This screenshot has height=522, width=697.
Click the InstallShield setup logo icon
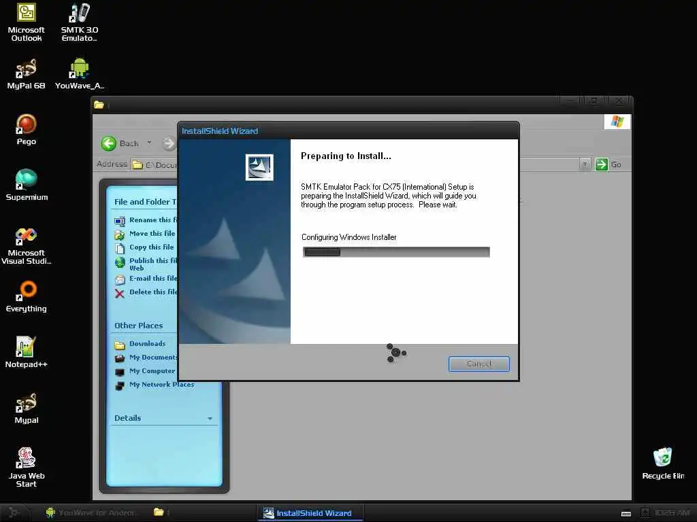259,167
